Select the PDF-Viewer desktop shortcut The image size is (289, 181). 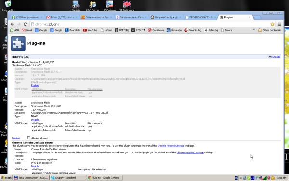(110, 6)
